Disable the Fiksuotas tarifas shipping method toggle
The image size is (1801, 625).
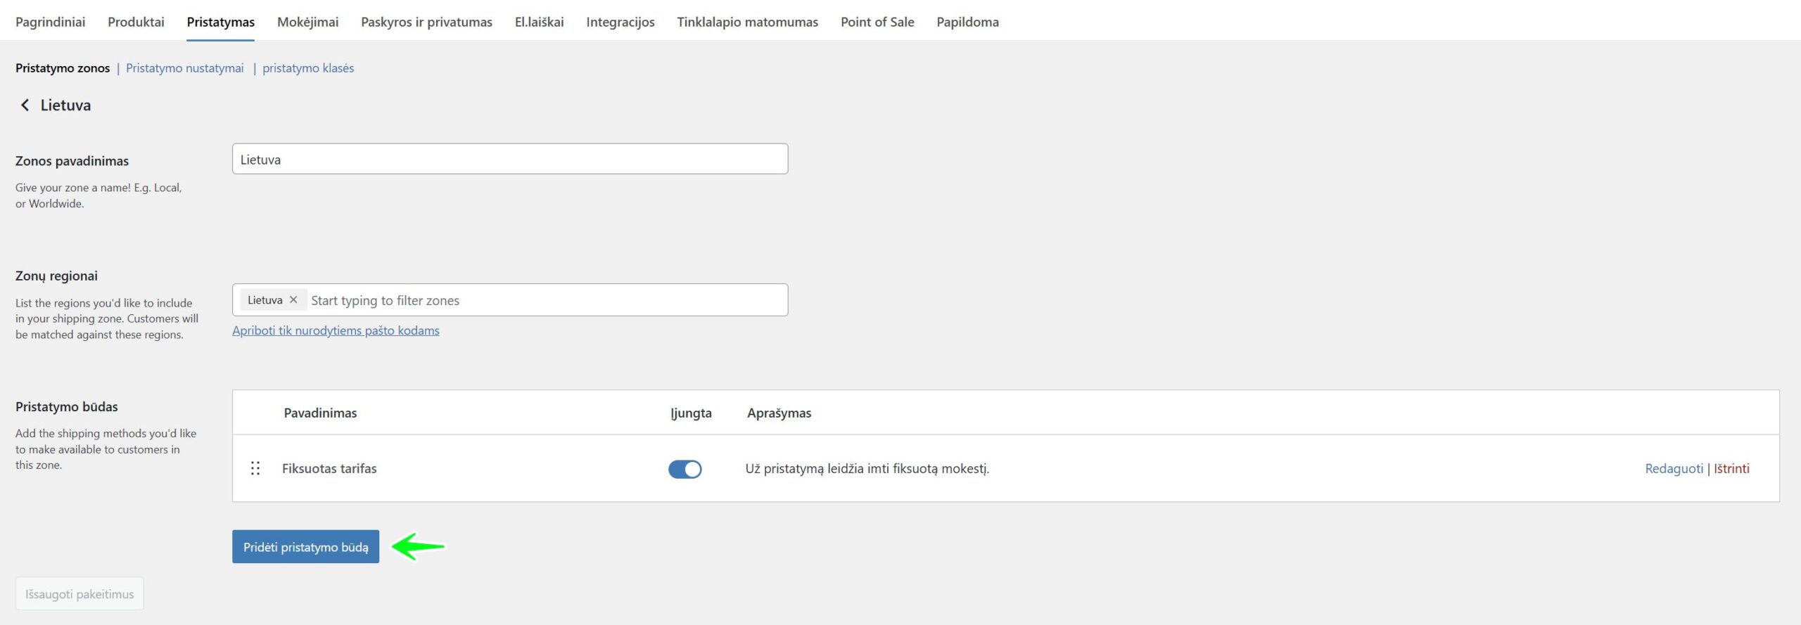pyautogui.click(x=685, y=470)
